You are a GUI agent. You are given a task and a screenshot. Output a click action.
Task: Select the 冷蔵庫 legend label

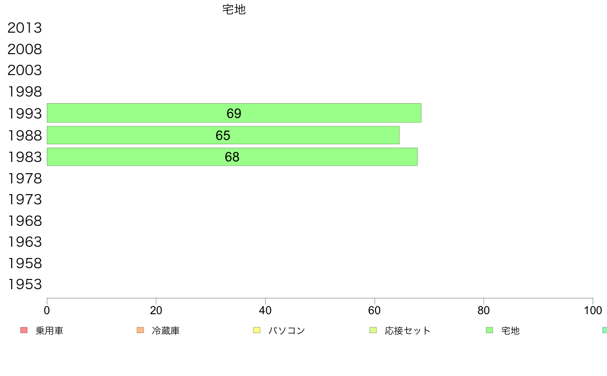[x=166, y=331]
